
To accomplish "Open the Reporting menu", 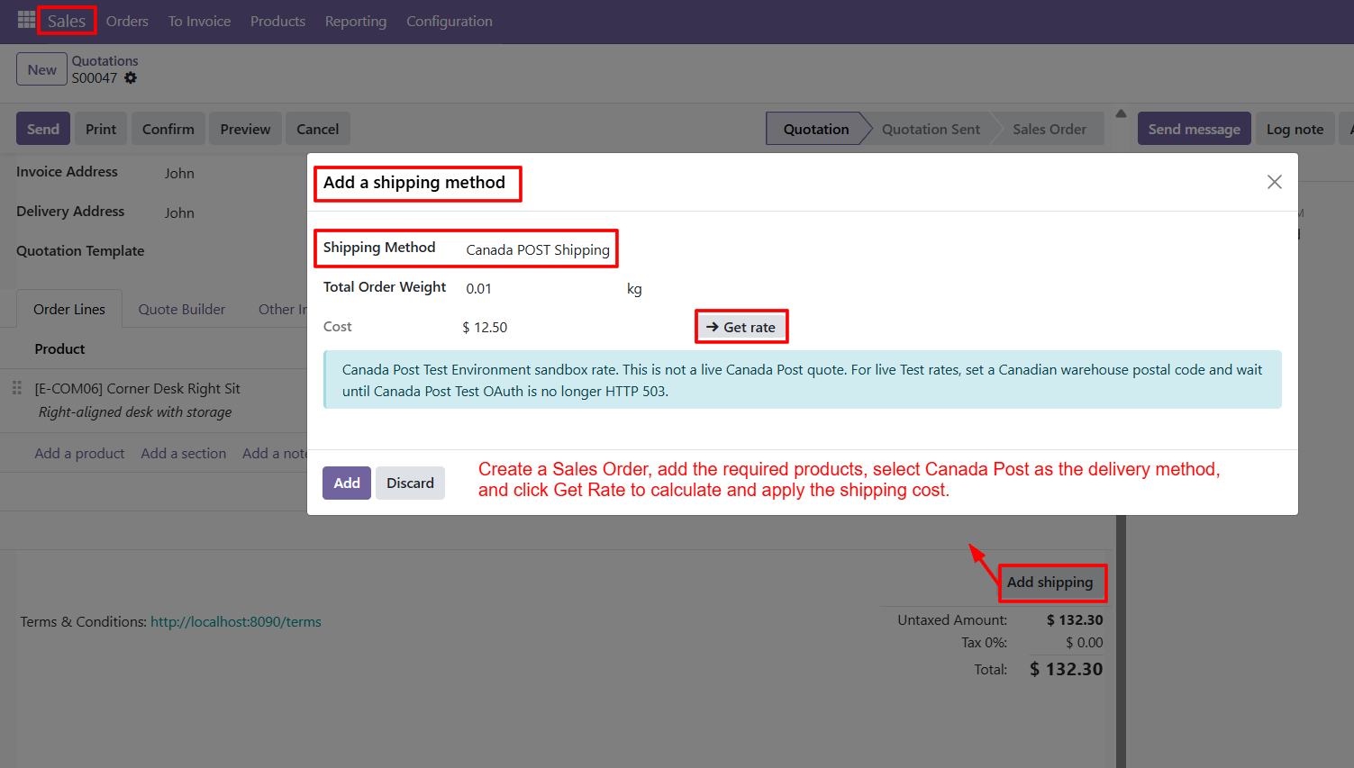I will [356, 21].
